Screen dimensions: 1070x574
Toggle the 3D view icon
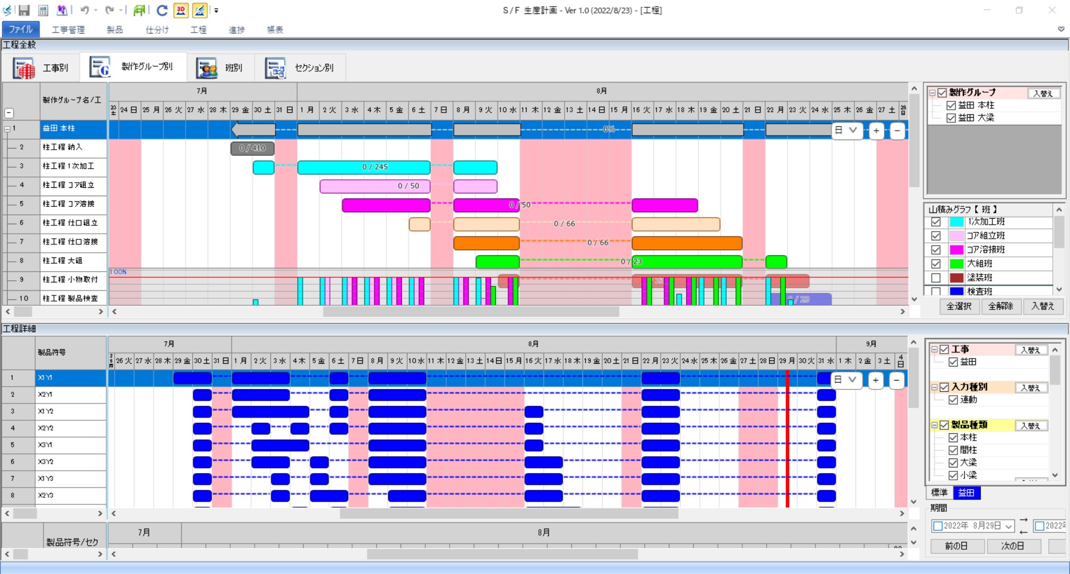coord(180,10)
